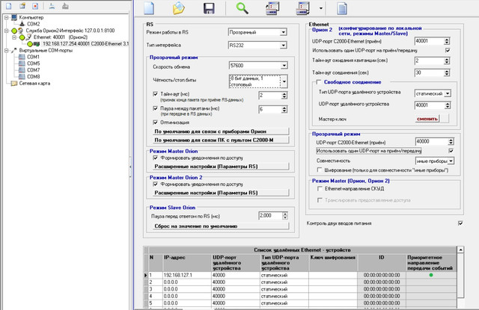Click the device list scrollbar up arrow
This screenshot has width=479, height=310.
[x=460, y=249]
